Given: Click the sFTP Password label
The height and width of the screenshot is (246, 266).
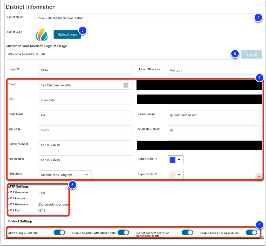Looking at the screenshot, I should 18,198.
